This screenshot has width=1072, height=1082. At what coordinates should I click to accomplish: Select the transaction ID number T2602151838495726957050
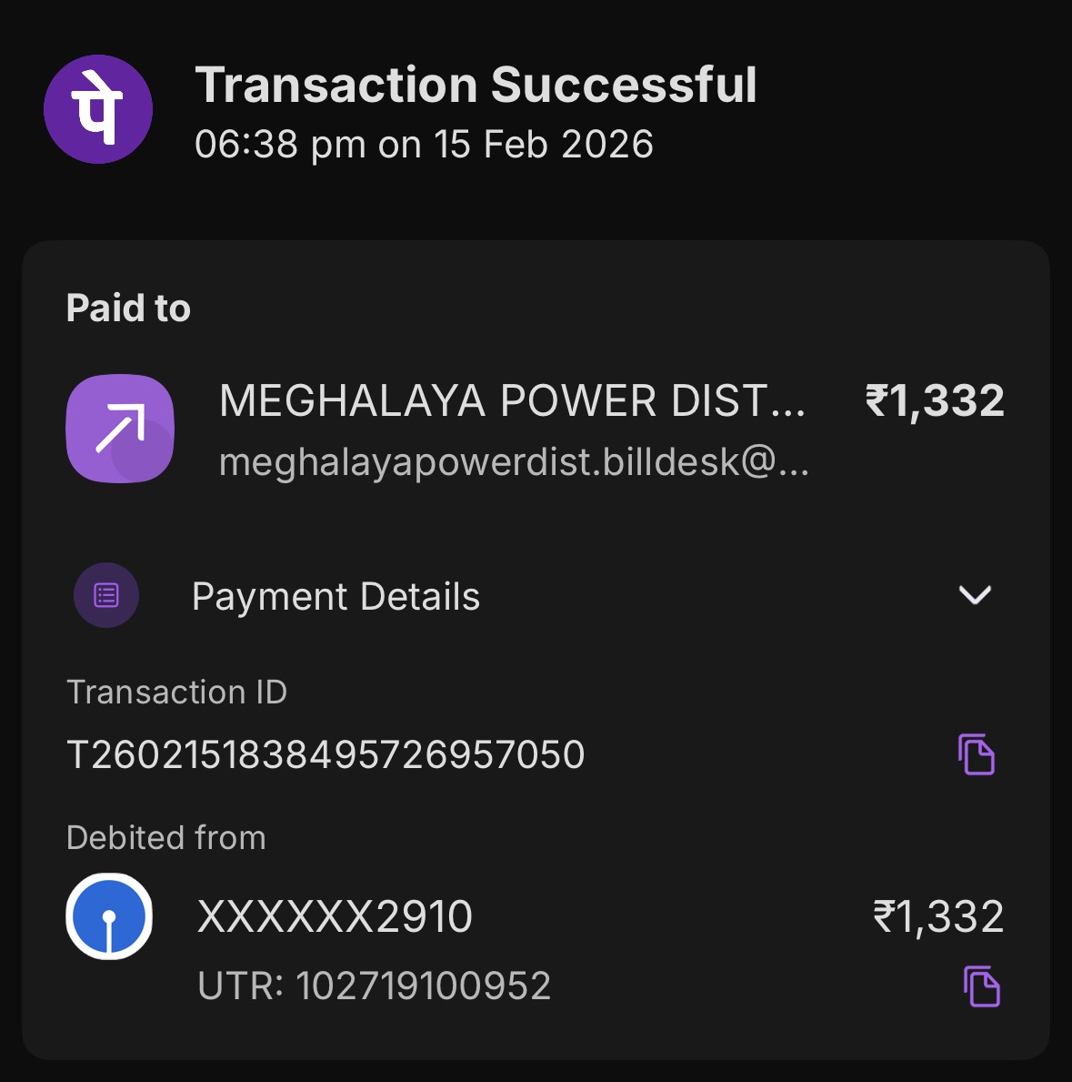pos(326,755)
